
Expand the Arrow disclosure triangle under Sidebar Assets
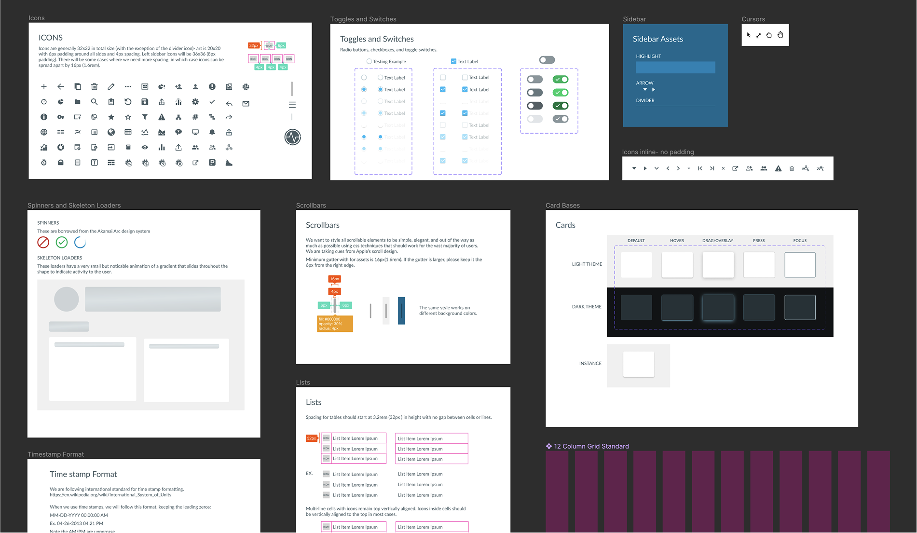645,90
